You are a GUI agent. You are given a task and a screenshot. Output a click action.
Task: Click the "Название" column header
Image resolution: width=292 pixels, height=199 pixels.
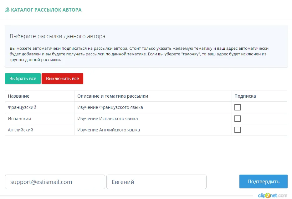pyautogui.click(x=19, y=96)
